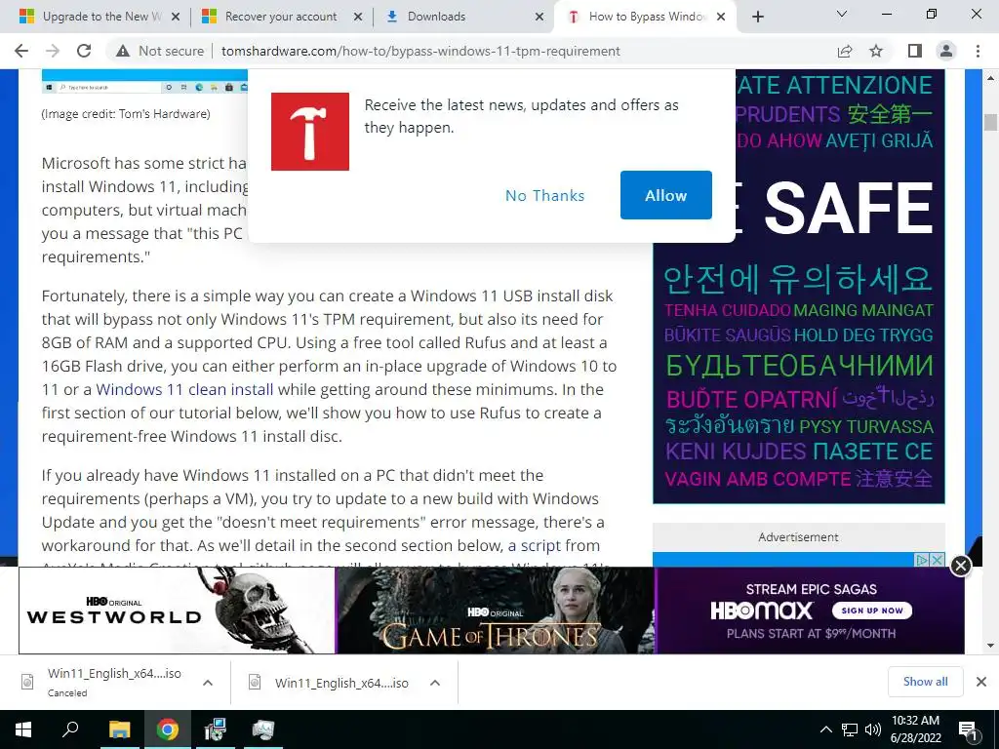Open Chrome's three-dot menu
The image size is (999, 749).
click(978, 51)
